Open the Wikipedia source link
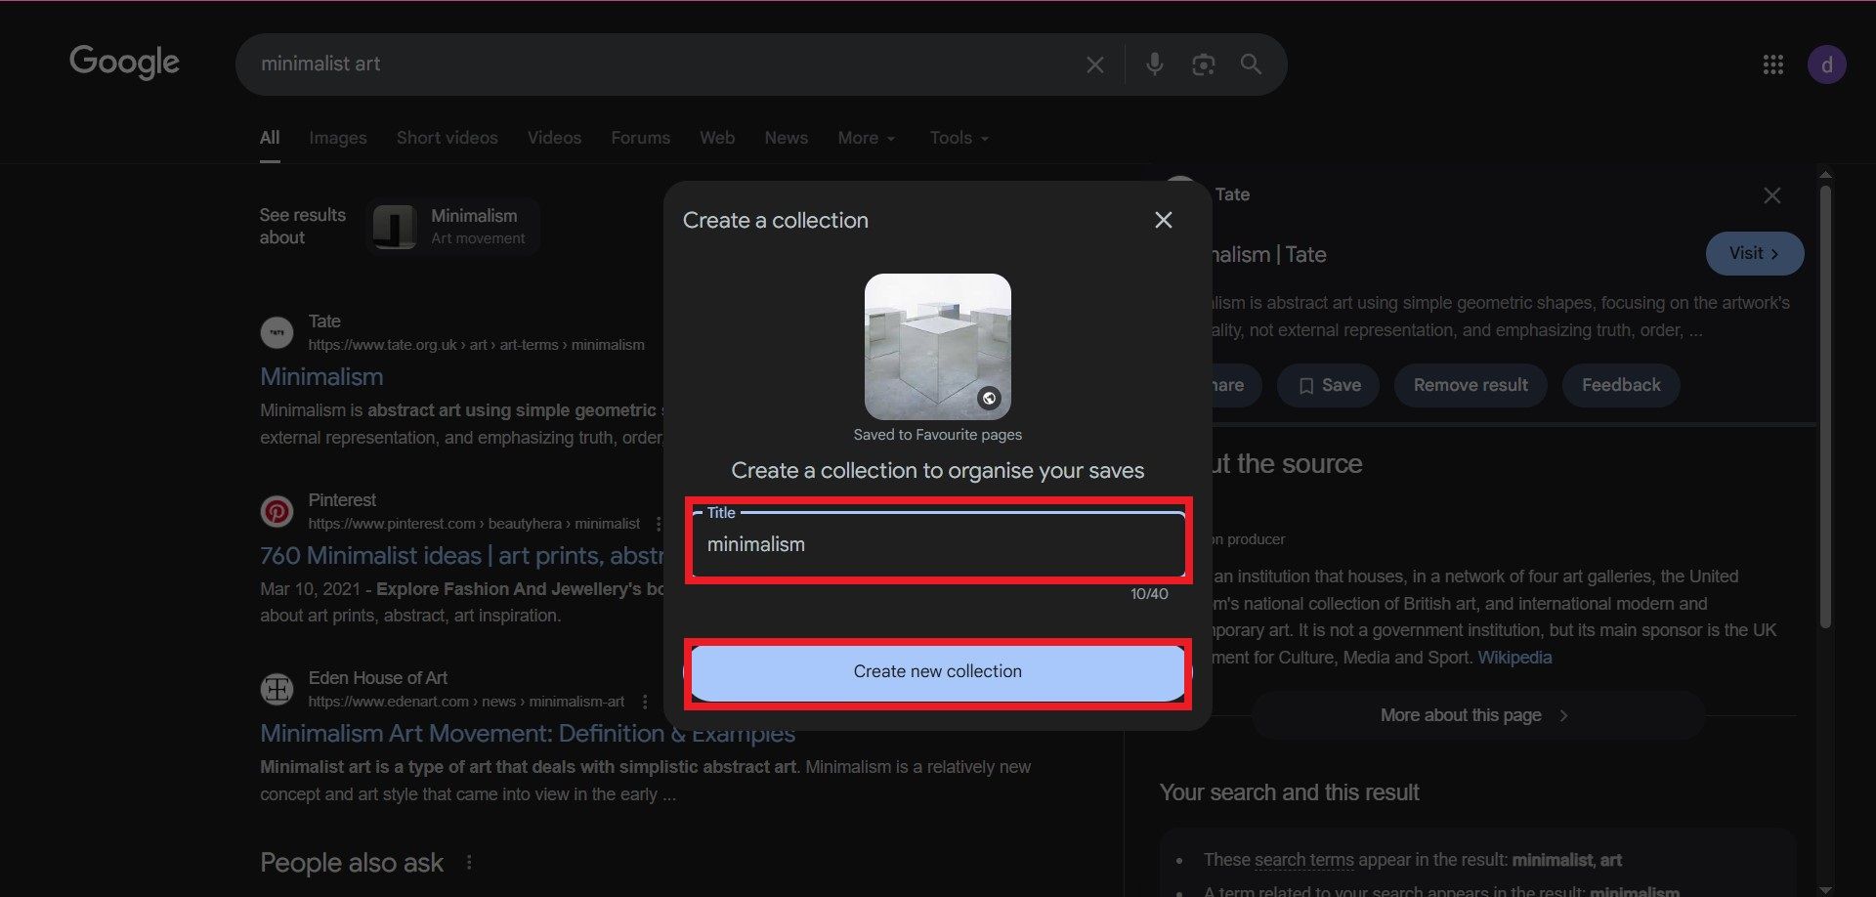Viewport: 1876px width, 897px height. 1514,658
